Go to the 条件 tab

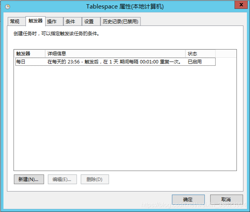(70, 22)
